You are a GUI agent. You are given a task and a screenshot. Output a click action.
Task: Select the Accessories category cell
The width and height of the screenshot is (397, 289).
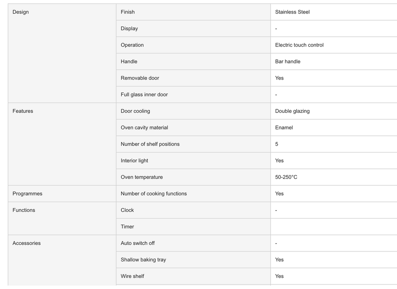coord(62,260)
